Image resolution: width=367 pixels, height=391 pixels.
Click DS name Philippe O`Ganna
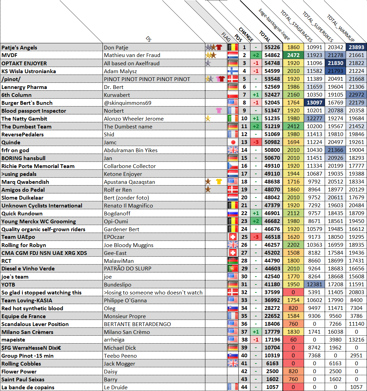point(125,301)
